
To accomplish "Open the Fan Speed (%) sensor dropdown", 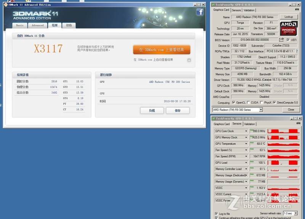I will click(x=246, y=150).
